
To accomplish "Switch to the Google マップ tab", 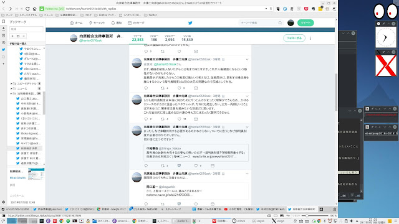I will (x=112, y=209).
